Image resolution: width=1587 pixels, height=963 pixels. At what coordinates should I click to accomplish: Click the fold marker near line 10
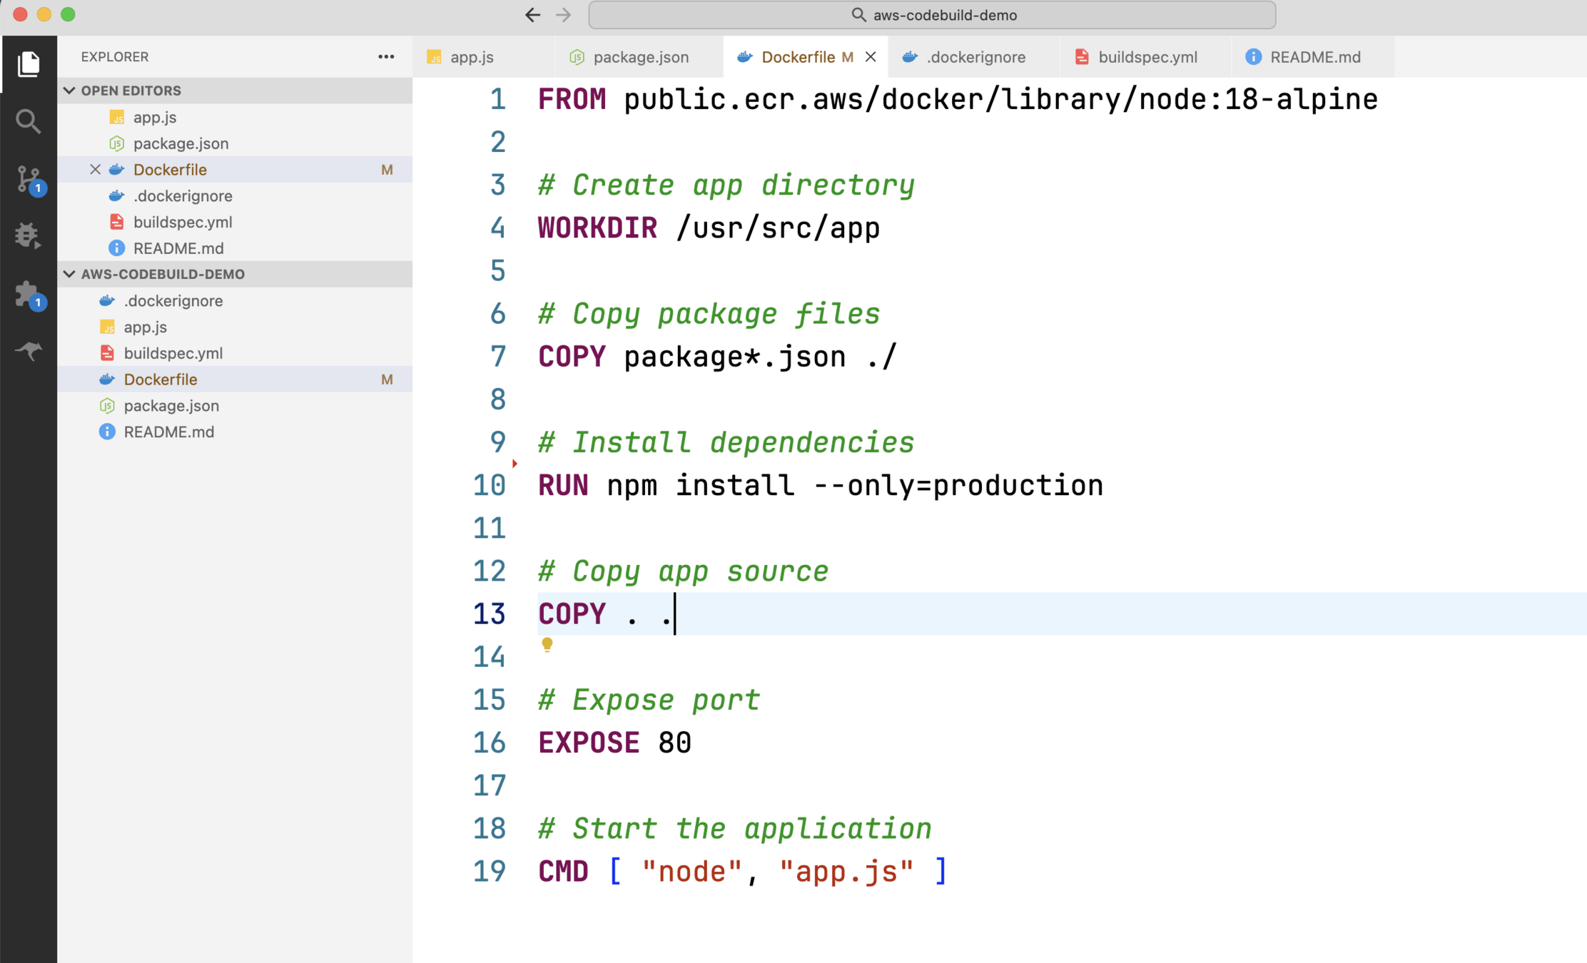(514, 464)
